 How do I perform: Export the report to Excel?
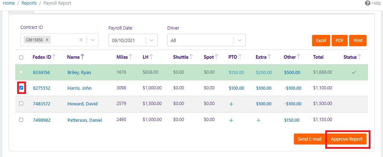click(321, 41)
